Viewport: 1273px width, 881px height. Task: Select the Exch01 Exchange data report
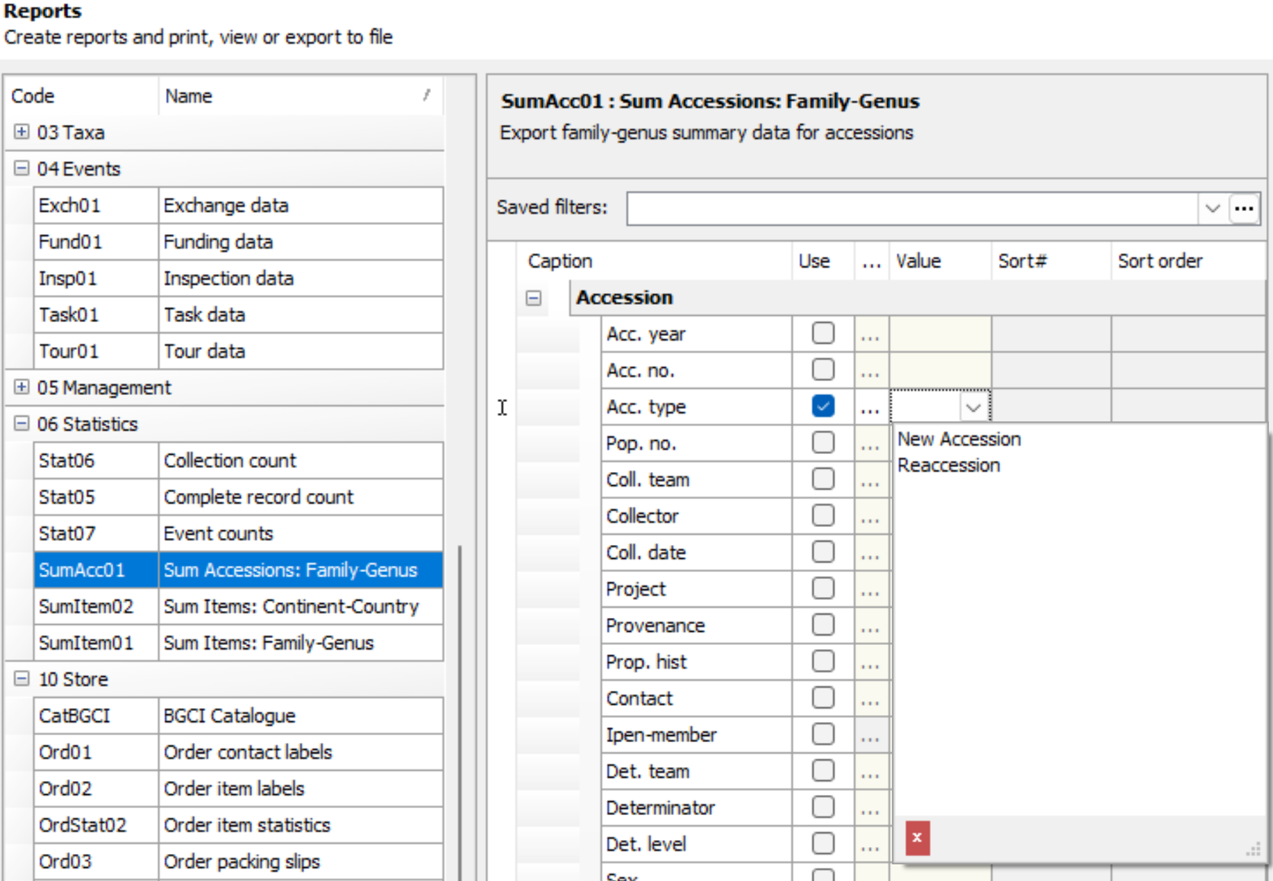pyautogui.click(x=238, y=205)
